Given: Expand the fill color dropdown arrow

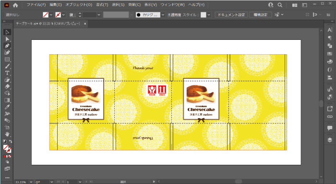Looking at the screenshot, I should 51,15.
